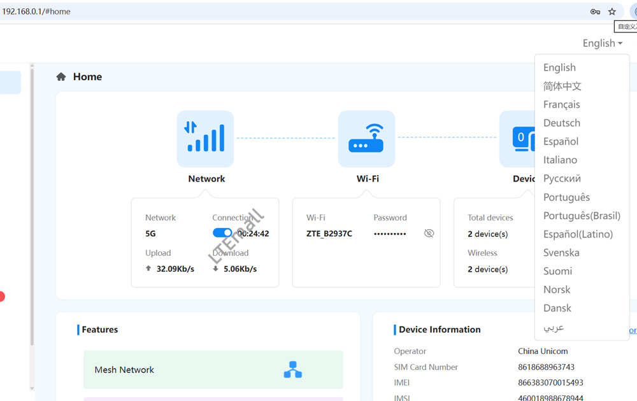Click the Mesh Network topology icon
Screen dimensions: 637x401
point(292,370)
